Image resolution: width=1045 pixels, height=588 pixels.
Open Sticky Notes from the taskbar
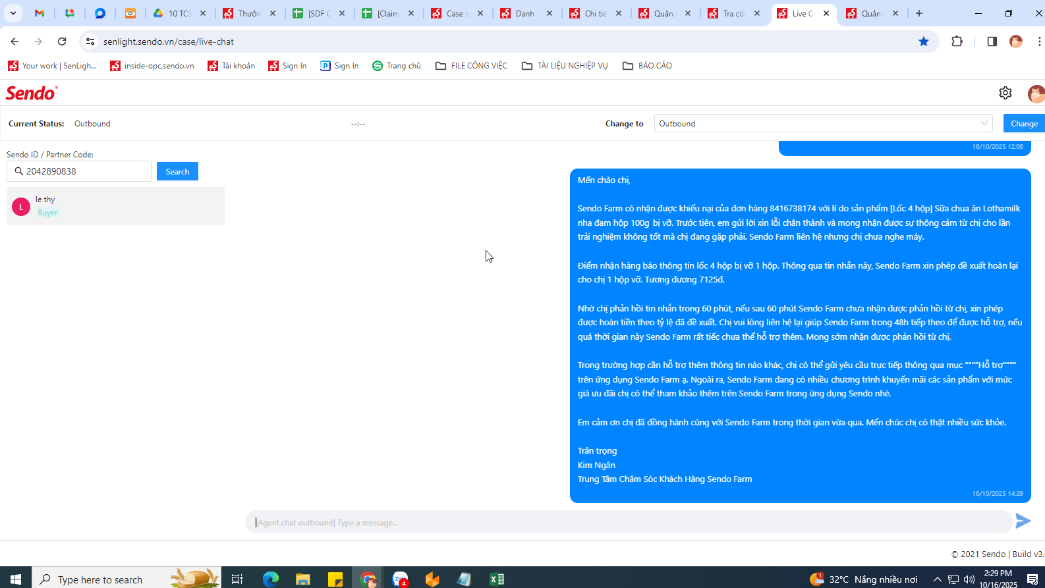click(x=335, y=579)
